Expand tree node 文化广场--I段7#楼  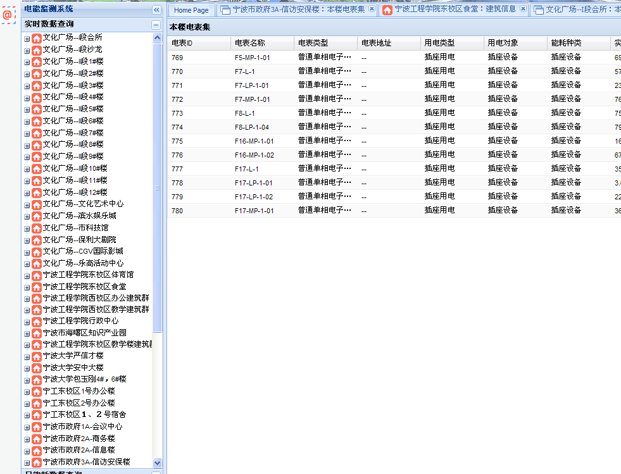pos(27,134)
